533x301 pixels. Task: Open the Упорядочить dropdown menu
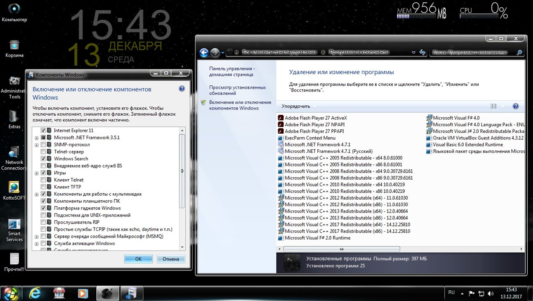click(x=298, y=106)
